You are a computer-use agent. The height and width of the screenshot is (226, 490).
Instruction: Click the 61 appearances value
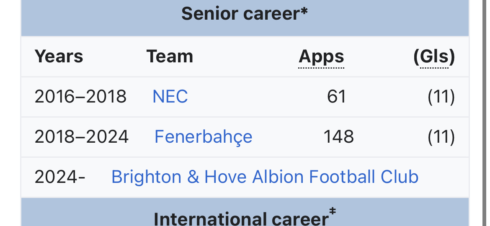coord(337,96)
